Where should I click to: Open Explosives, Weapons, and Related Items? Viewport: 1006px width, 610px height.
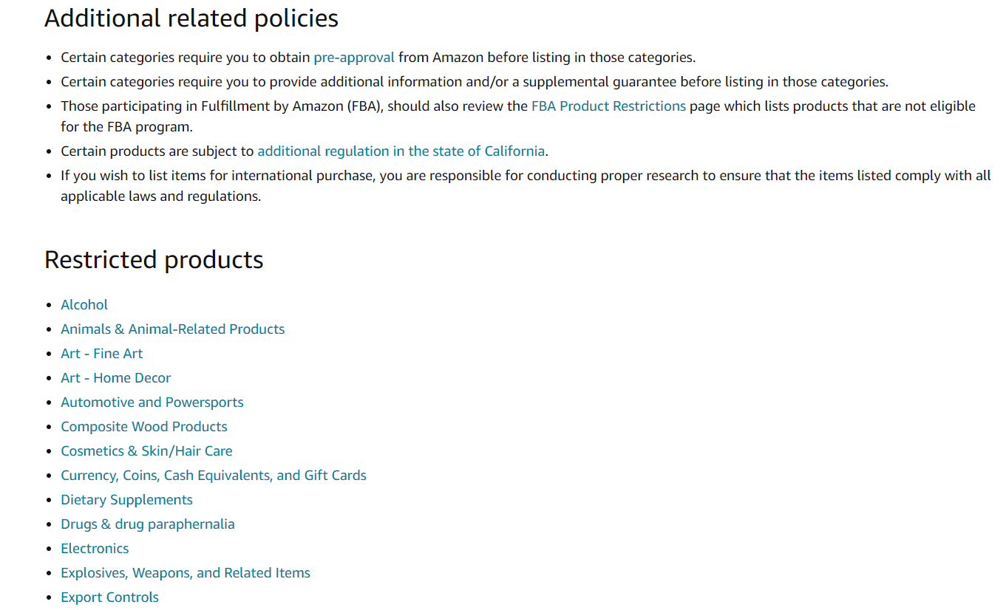[x=186, y=573]
